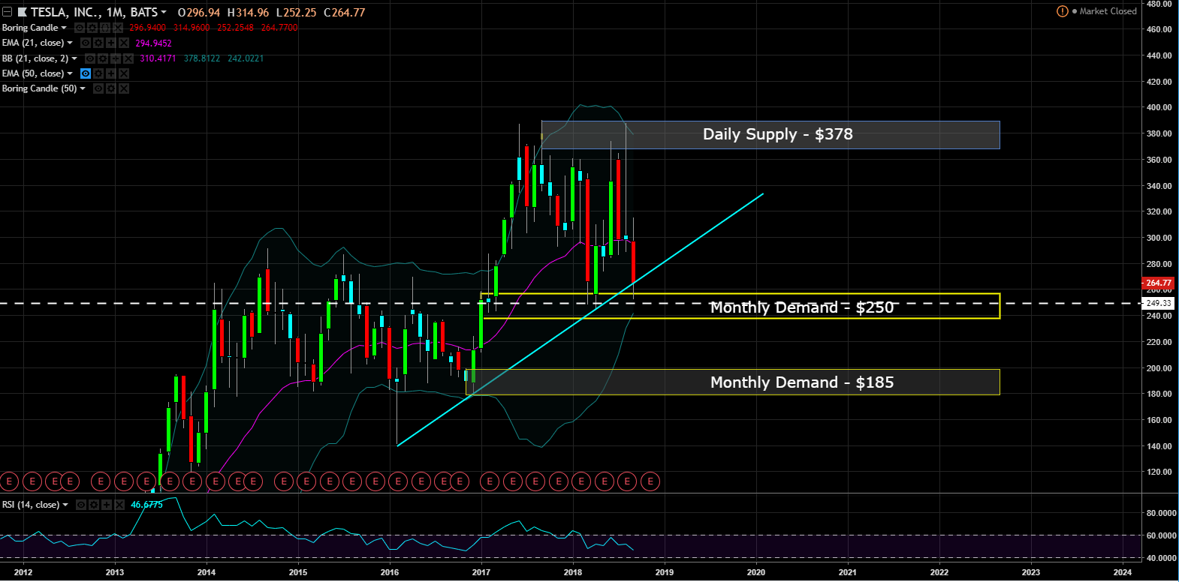The image size is (1179, 582).
Task: Click the BB lower band value 242.0221
Action: [246, 58]
